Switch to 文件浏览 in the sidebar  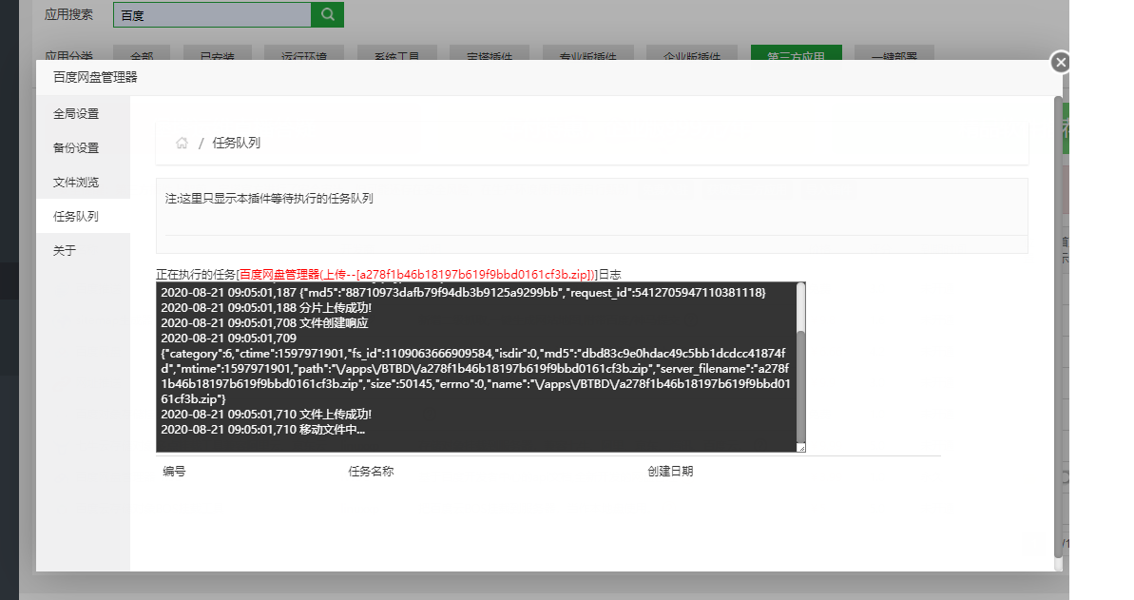pyautogui.click(x=83, y=182)
